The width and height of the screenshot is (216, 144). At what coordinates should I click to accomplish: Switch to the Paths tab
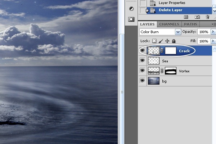pos(190,24)
